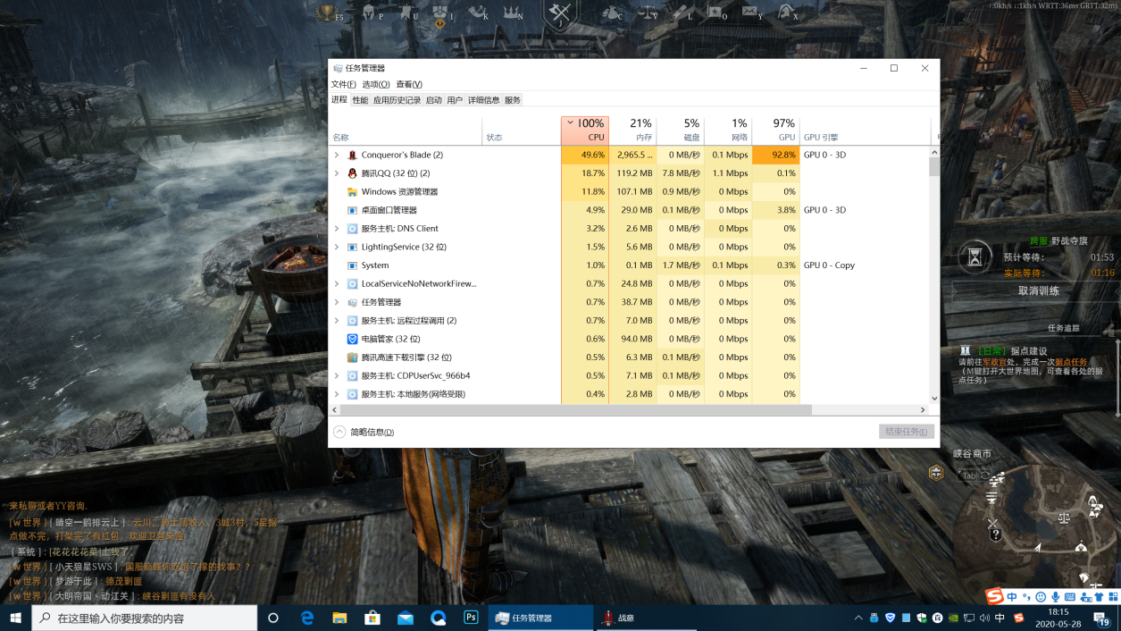The height and width of the screenshot is (631, 1121).
Task: Open the scroll icon labeled L in game
Action: (x=681, y=13)
